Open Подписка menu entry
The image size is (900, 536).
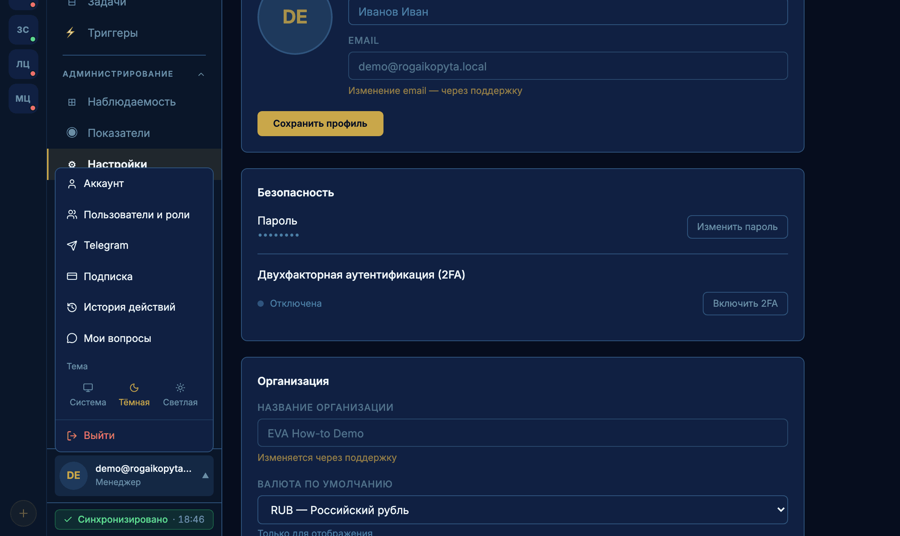coord(134,276)
